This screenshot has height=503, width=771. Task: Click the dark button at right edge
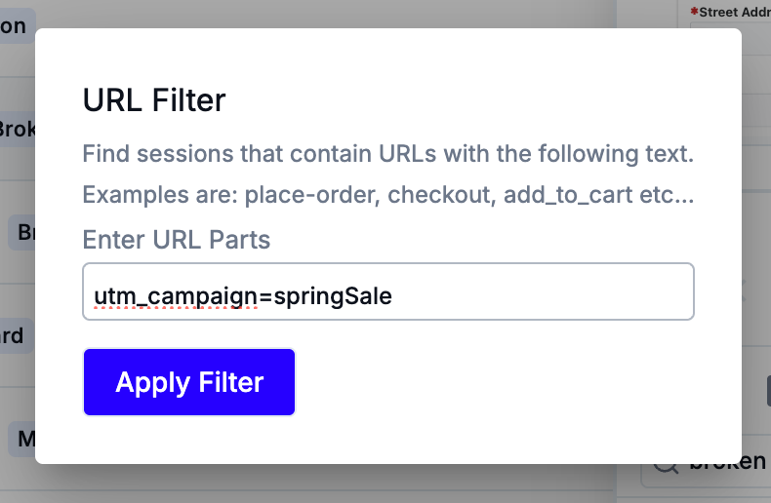click(768, 391)
